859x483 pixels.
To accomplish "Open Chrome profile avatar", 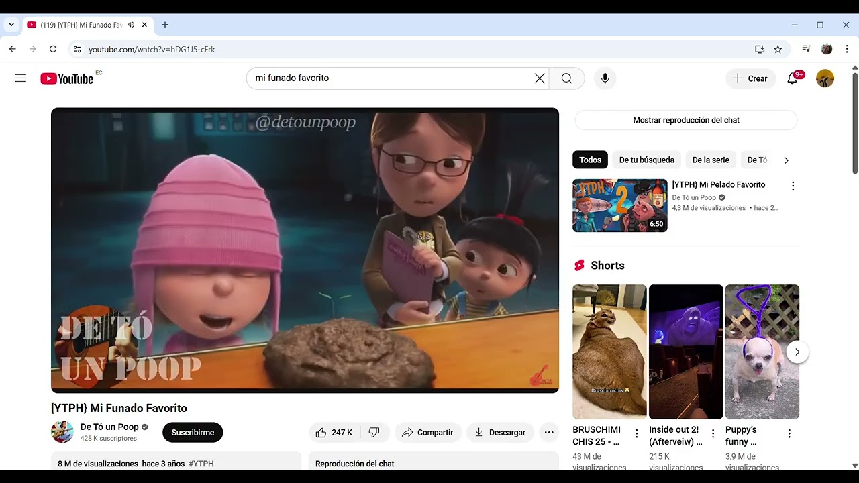I will coord(827,49).
